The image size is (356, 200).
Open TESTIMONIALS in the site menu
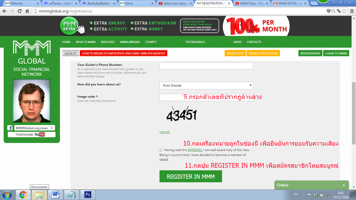195,42
